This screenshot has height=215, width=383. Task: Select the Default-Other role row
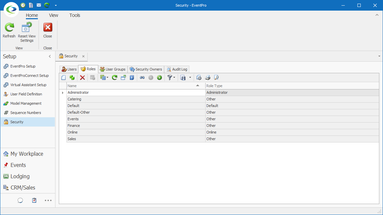pos(223,112)
